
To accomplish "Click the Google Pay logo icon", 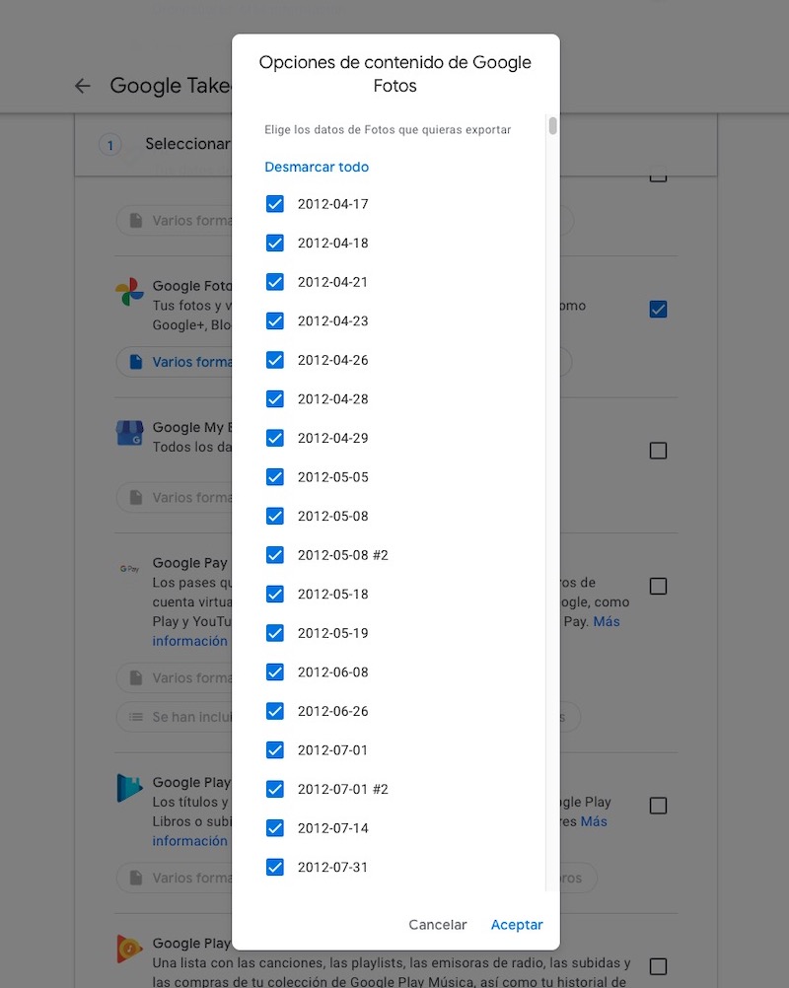I will click(129, 569).
